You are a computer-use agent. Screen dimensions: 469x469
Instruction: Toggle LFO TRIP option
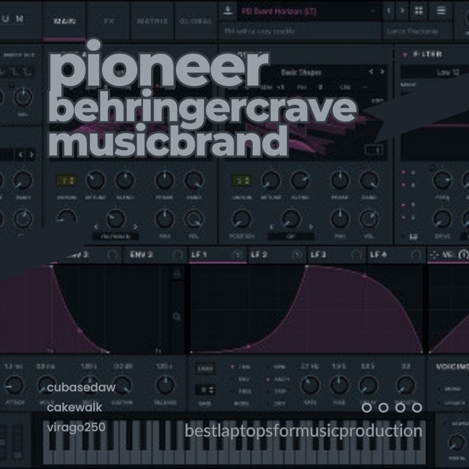[x=277, y=391]
